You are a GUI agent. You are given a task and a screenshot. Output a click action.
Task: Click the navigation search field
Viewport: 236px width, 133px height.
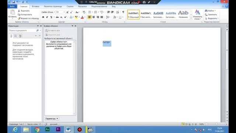point(22,30)
